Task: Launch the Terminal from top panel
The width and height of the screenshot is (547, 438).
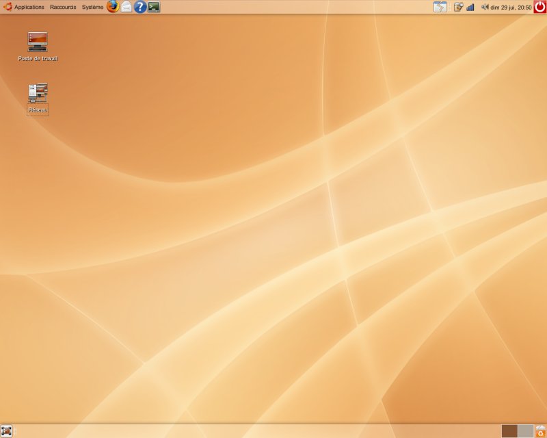Action: [x=153, y=7]
